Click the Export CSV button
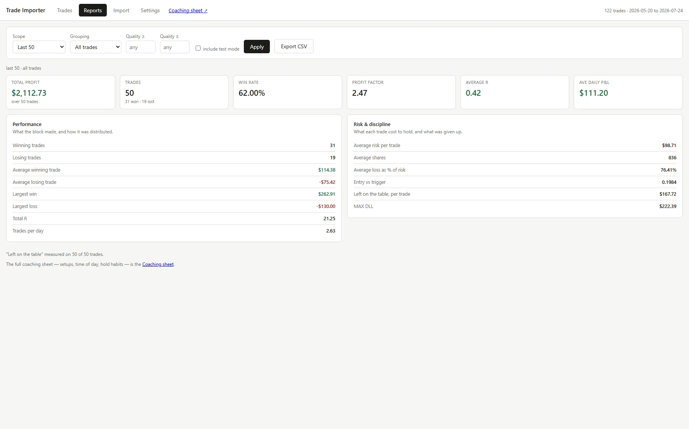 tap(294, 46)
